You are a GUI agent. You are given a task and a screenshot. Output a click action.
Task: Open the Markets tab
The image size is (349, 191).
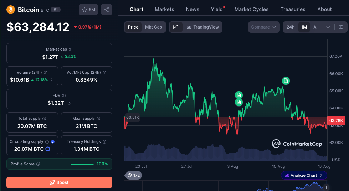click(x=164, y=9)
